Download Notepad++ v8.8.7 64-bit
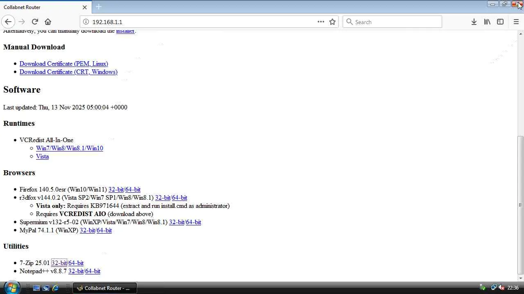 point(93,271)
